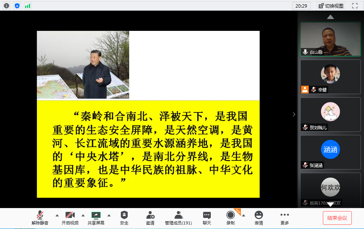Open Manage Participants (管理成员) panel
Image resolution: width=364 pixels, height=229 pixels.
[x=178, y=218]
